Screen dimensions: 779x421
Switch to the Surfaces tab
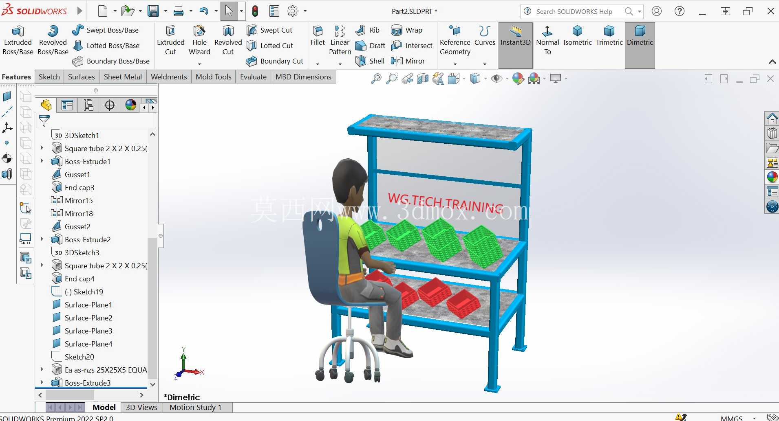(x=82, y=77)
